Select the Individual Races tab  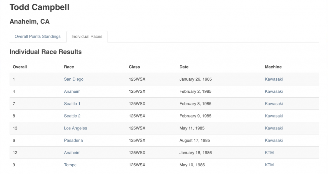87,36
